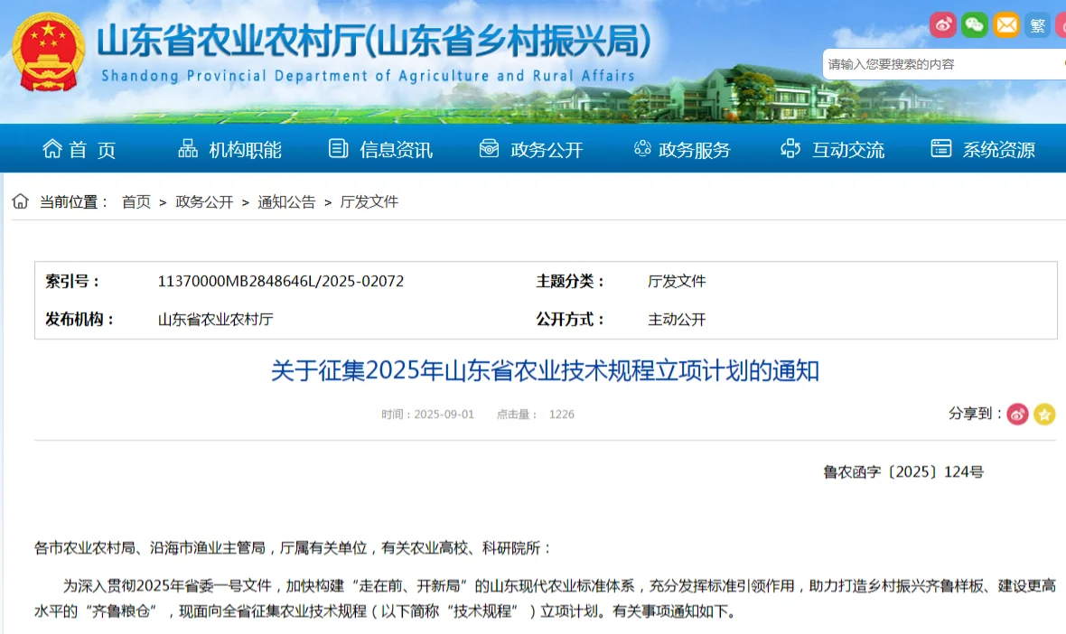
Task: Open the WeChat sharing icon
Action: [x=975, y=24]
